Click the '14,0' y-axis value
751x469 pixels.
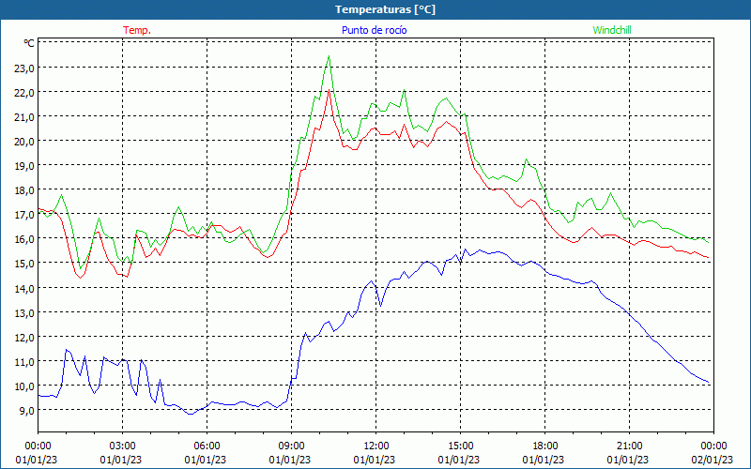[24, 289]
